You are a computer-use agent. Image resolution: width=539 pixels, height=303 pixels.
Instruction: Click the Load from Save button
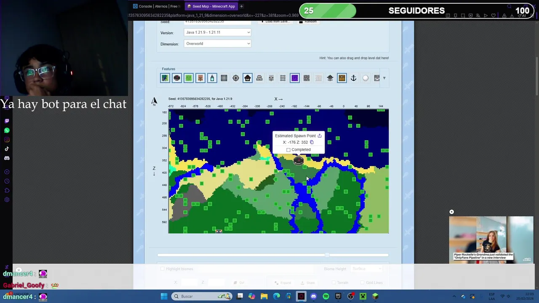pos(275,21)
